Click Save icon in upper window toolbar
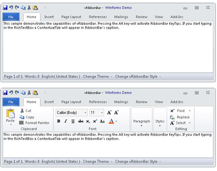217x171 pixels. coord(5,8)
